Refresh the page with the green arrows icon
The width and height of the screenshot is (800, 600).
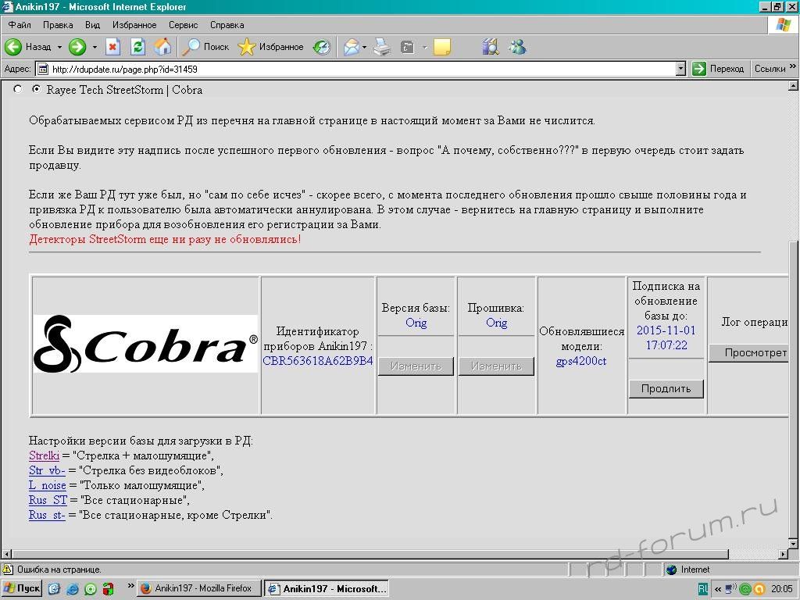(137, 47)
